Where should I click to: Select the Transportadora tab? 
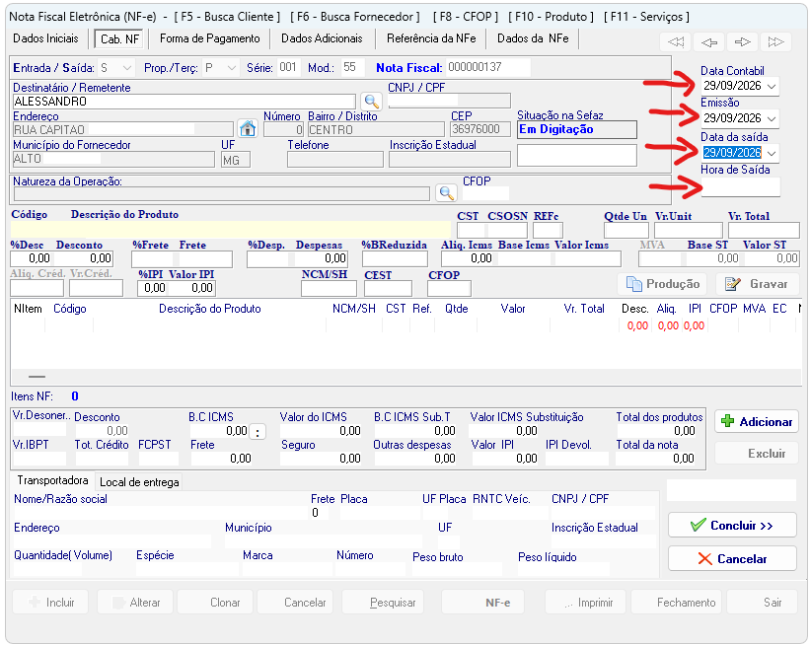click(52, 480)
